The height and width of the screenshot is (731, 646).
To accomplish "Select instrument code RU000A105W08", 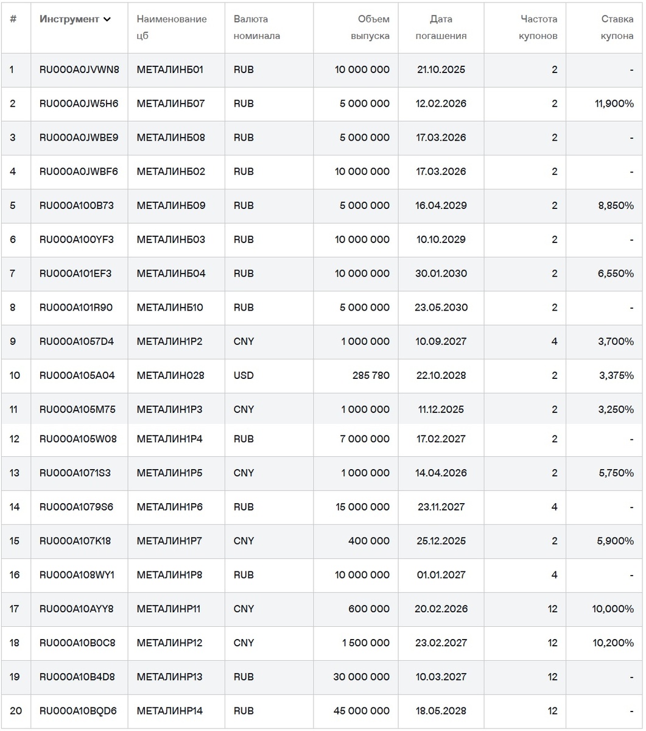I will click(77, 440).
